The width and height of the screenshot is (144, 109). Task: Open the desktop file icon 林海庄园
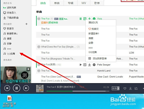pyautogui.click(x=9, y=101)
